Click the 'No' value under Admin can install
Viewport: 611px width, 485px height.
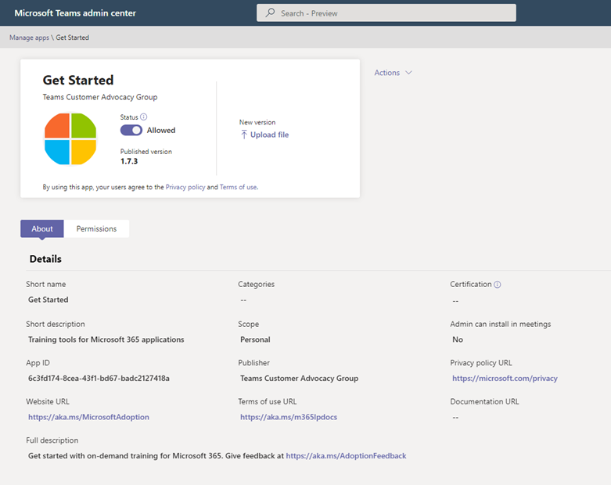coord(458,339)
